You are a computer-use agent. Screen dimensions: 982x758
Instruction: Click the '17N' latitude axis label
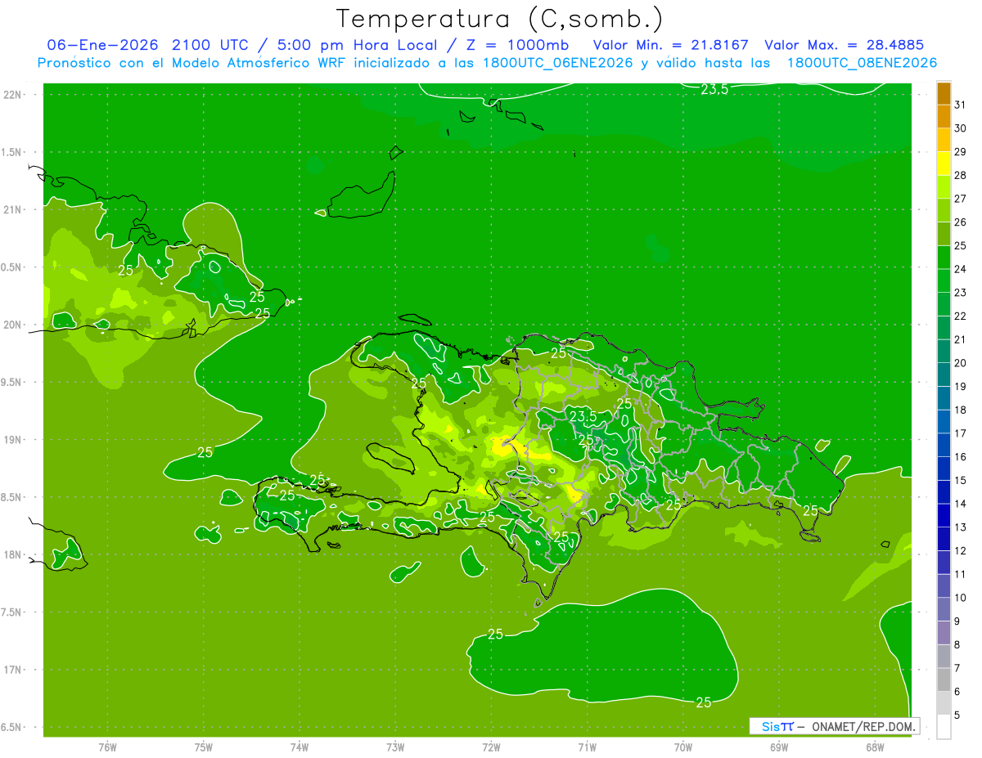click(x=14, y=670)
